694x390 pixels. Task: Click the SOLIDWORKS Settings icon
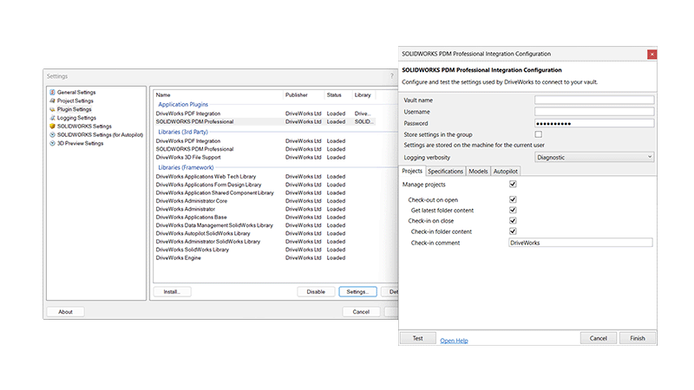(52, 126)
